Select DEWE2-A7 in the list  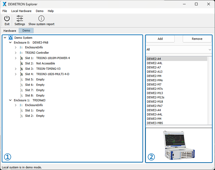(177, 67)
